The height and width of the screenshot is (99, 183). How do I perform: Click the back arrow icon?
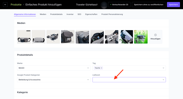click(x=5, y=5)
